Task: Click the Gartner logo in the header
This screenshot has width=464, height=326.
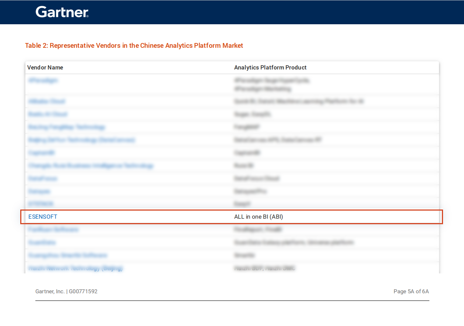Action: coord(62,12)
